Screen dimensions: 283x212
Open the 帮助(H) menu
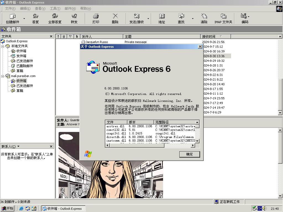click(x=86, y=9)
